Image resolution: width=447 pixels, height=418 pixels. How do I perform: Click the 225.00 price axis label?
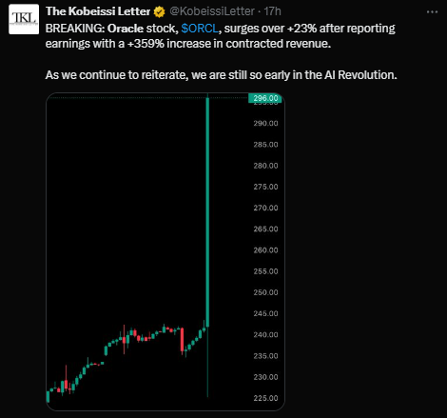(x=265, y=398)
